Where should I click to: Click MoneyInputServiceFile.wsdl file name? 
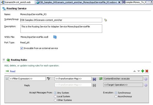[x=34, y=37]
